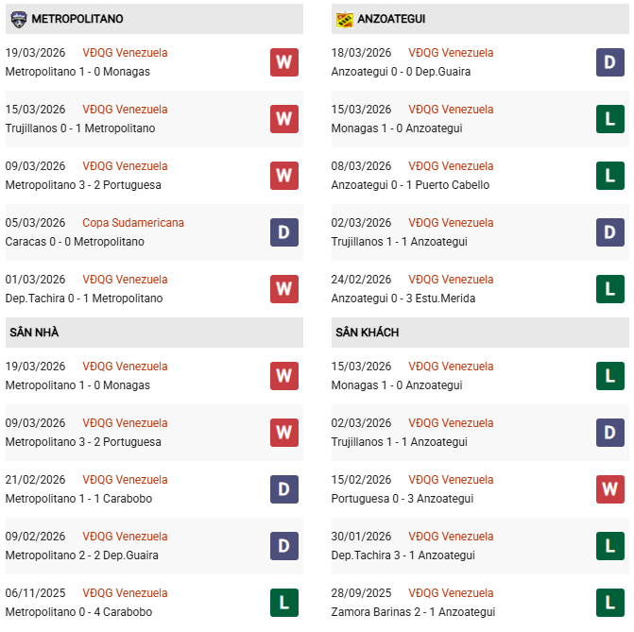Click W badge for Portuguesa 0-3 Anzoategui
Viewport: 634px width, 632px height.
(610, 489)
